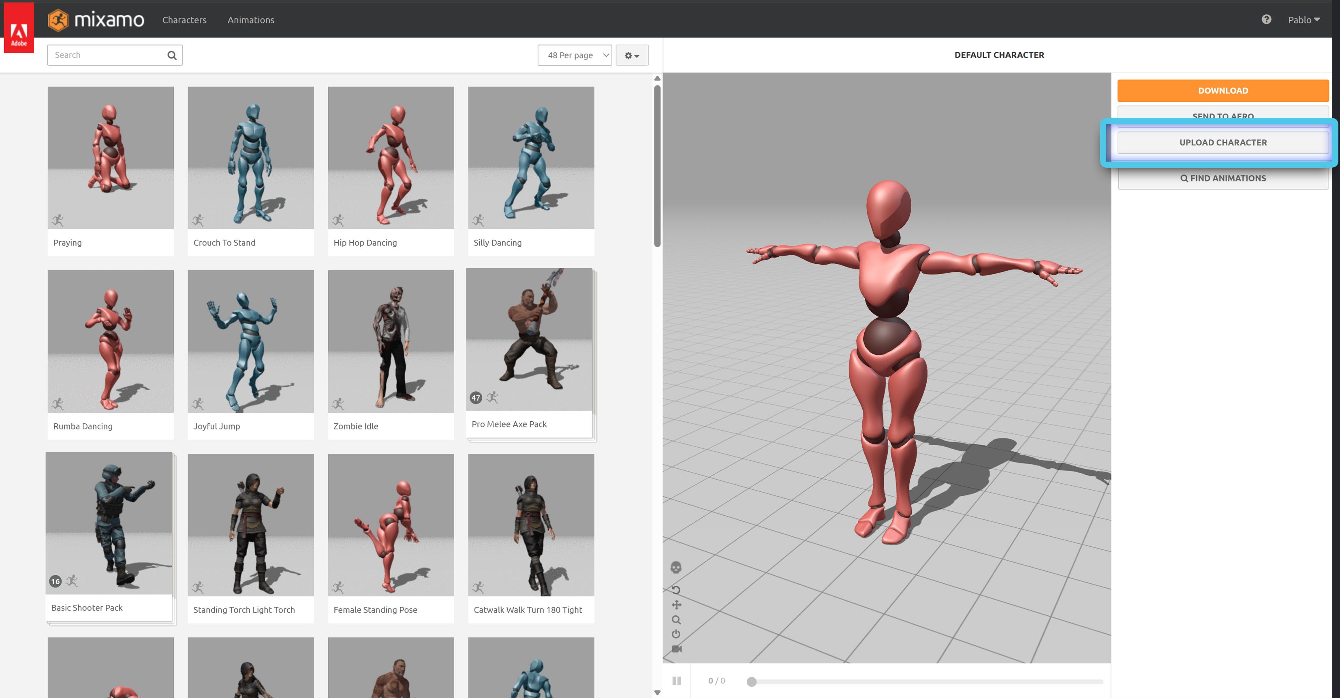Click the Upload Character button
The width and height of the screenshot is (1340, 698).
coord(1223,143)
